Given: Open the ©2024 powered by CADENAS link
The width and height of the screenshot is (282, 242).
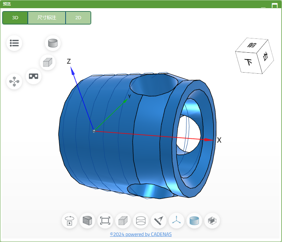Looking at the screenshot, I should pos(141,235).
